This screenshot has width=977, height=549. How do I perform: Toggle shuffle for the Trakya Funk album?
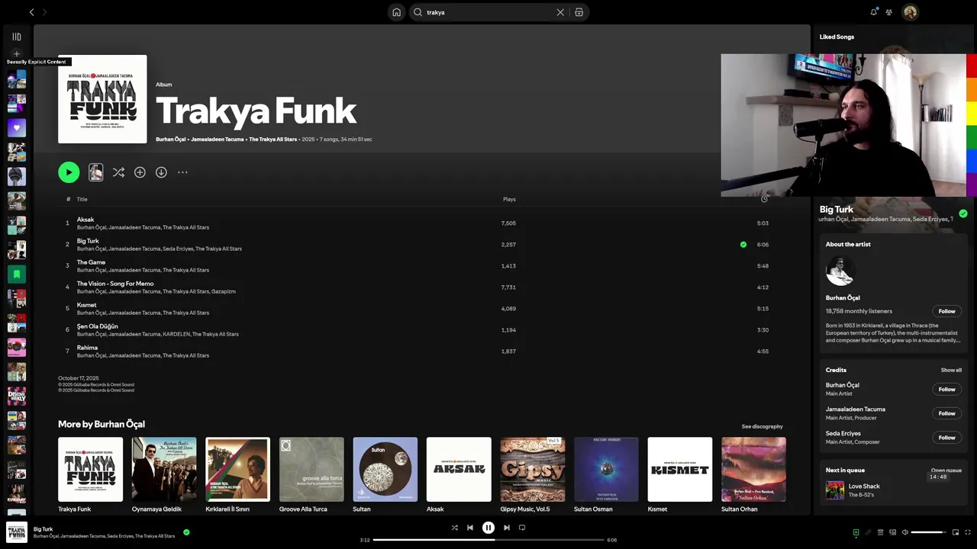tap(118, 172)
